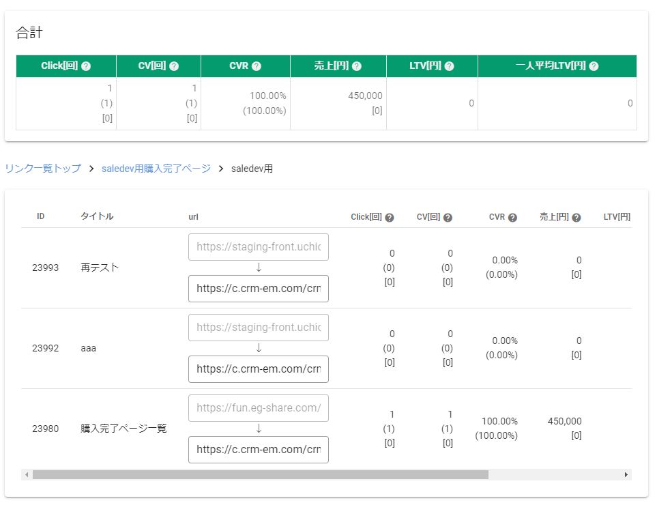Screen dimensions: 657x505
Task: Click help icon beside CVR in list table
Action: pos(512,218)
